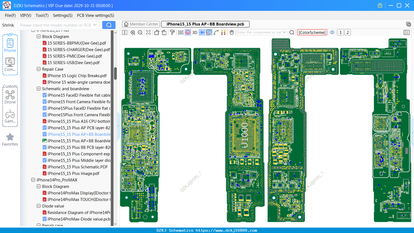
Task: Click the file tree vertical scrollbar thumb
Action: coord(115,73)
